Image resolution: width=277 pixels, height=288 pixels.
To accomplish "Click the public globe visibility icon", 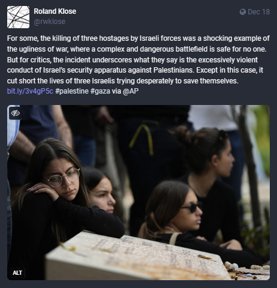I will 243,12.
